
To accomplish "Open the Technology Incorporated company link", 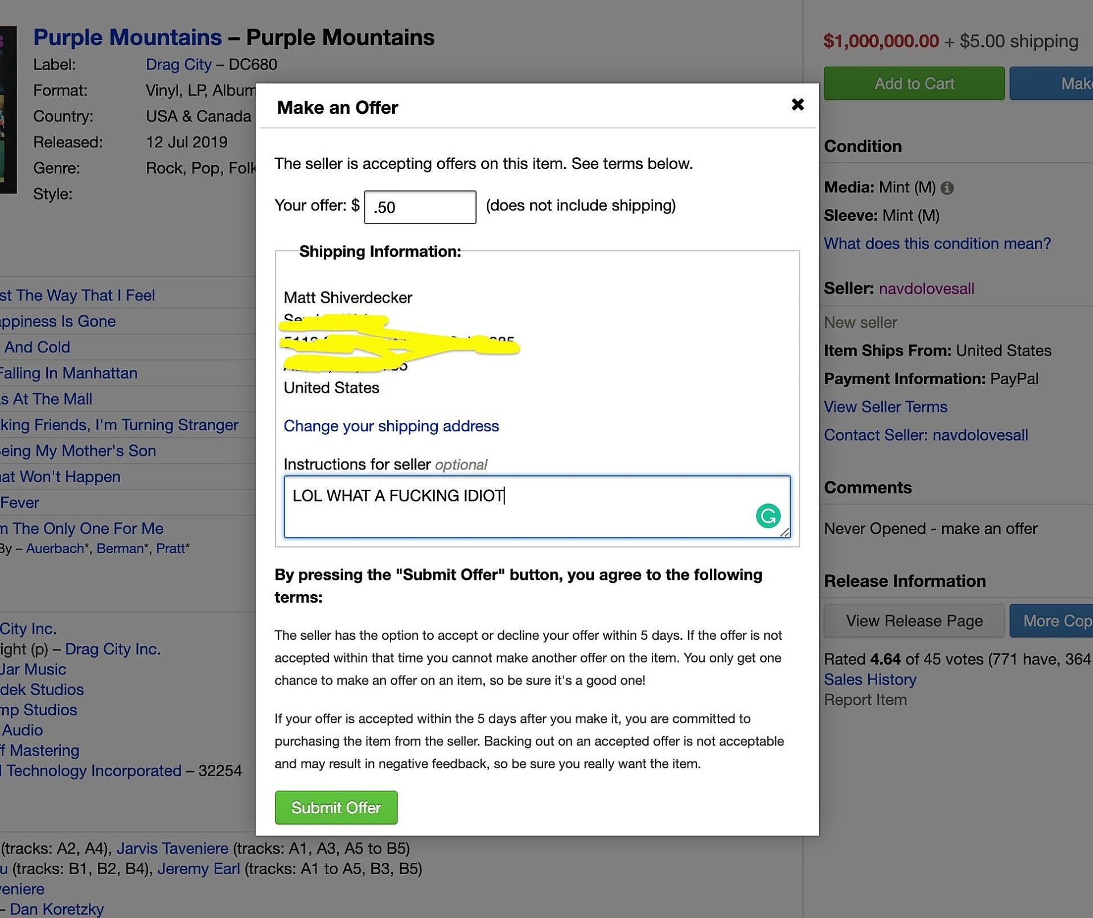I will (91, 771).
